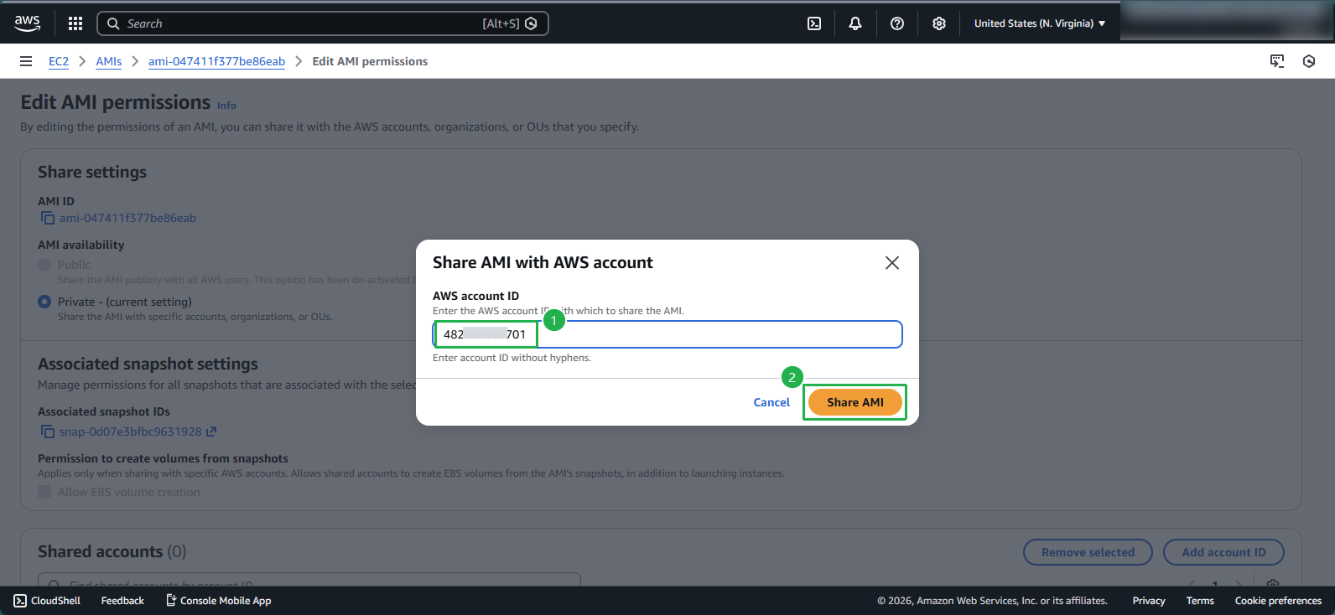Click 'Enter account ID without hyphens.' hint text

tap(512, 358)
